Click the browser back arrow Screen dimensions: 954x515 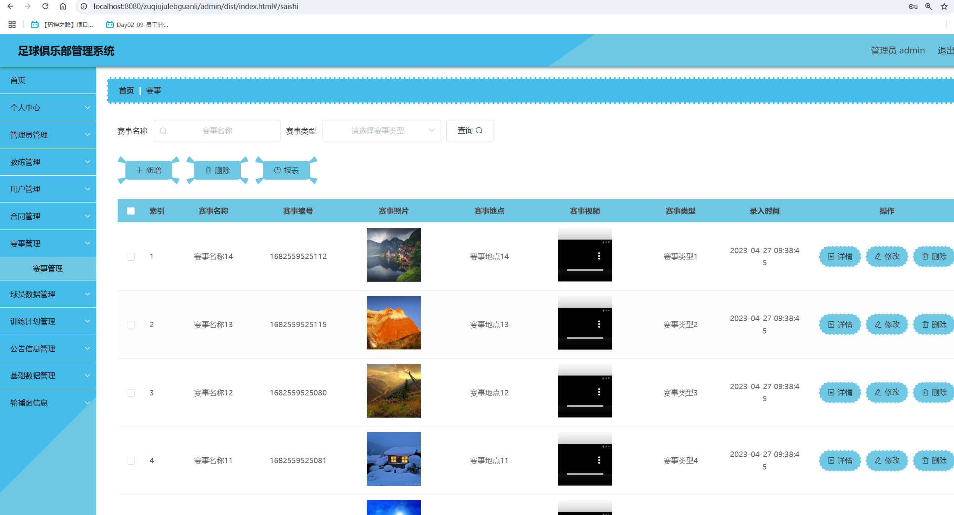coord(11,6)
